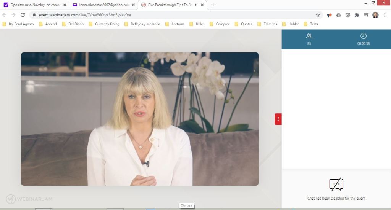
Task: Open the media controls playlist icon
Action: tap(366, 15)
